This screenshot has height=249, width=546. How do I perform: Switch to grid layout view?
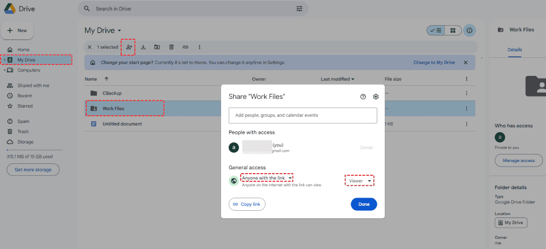453,31
